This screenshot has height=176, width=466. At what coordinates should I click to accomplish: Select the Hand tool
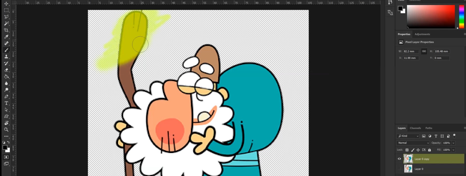pyautogui.click(x=6, y=123)
